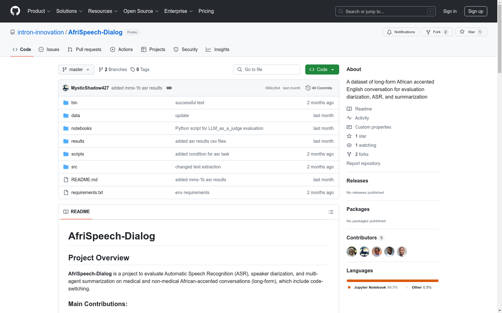The height and width of the screenshot is (313, 502).
Task: Switch to the Issues tab
Action: pyautogui.click(x=49, y=49)
